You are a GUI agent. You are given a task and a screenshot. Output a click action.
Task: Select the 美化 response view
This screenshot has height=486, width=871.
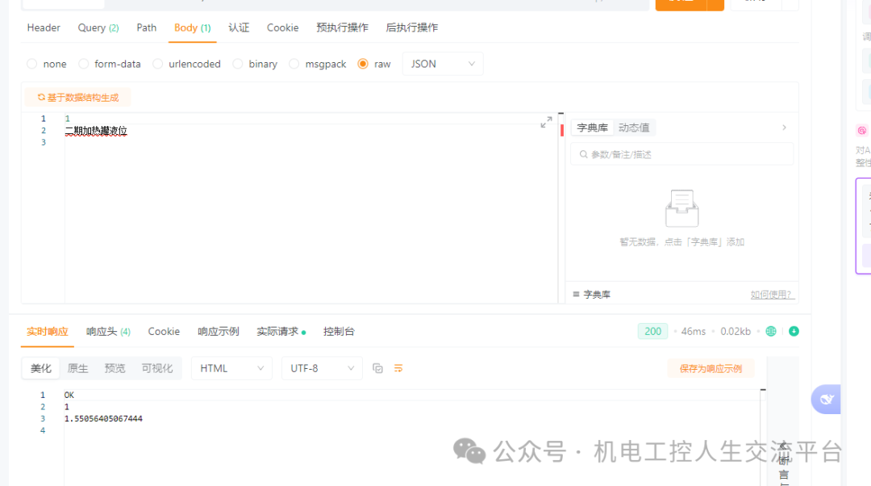(40, 368)
